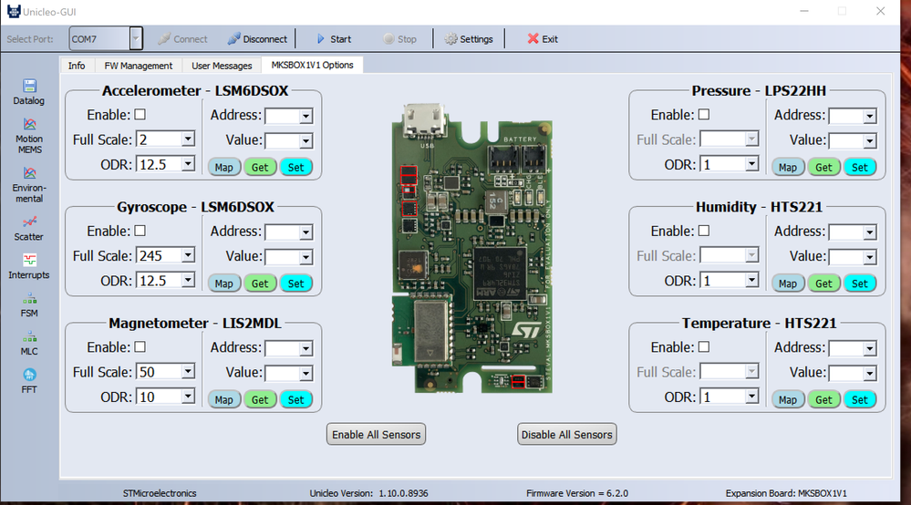Click the Exit toolbar button
The height and width of the screenshot is (505, 911).
[542, 39]
